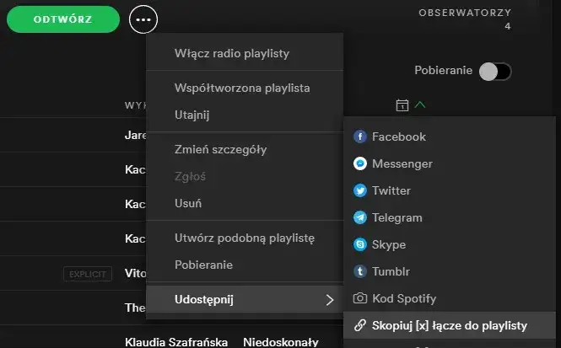Screen dimensions: 561x348
Task: Click the Pobieranie label beside the switch
Action: (x=443, y=71)
